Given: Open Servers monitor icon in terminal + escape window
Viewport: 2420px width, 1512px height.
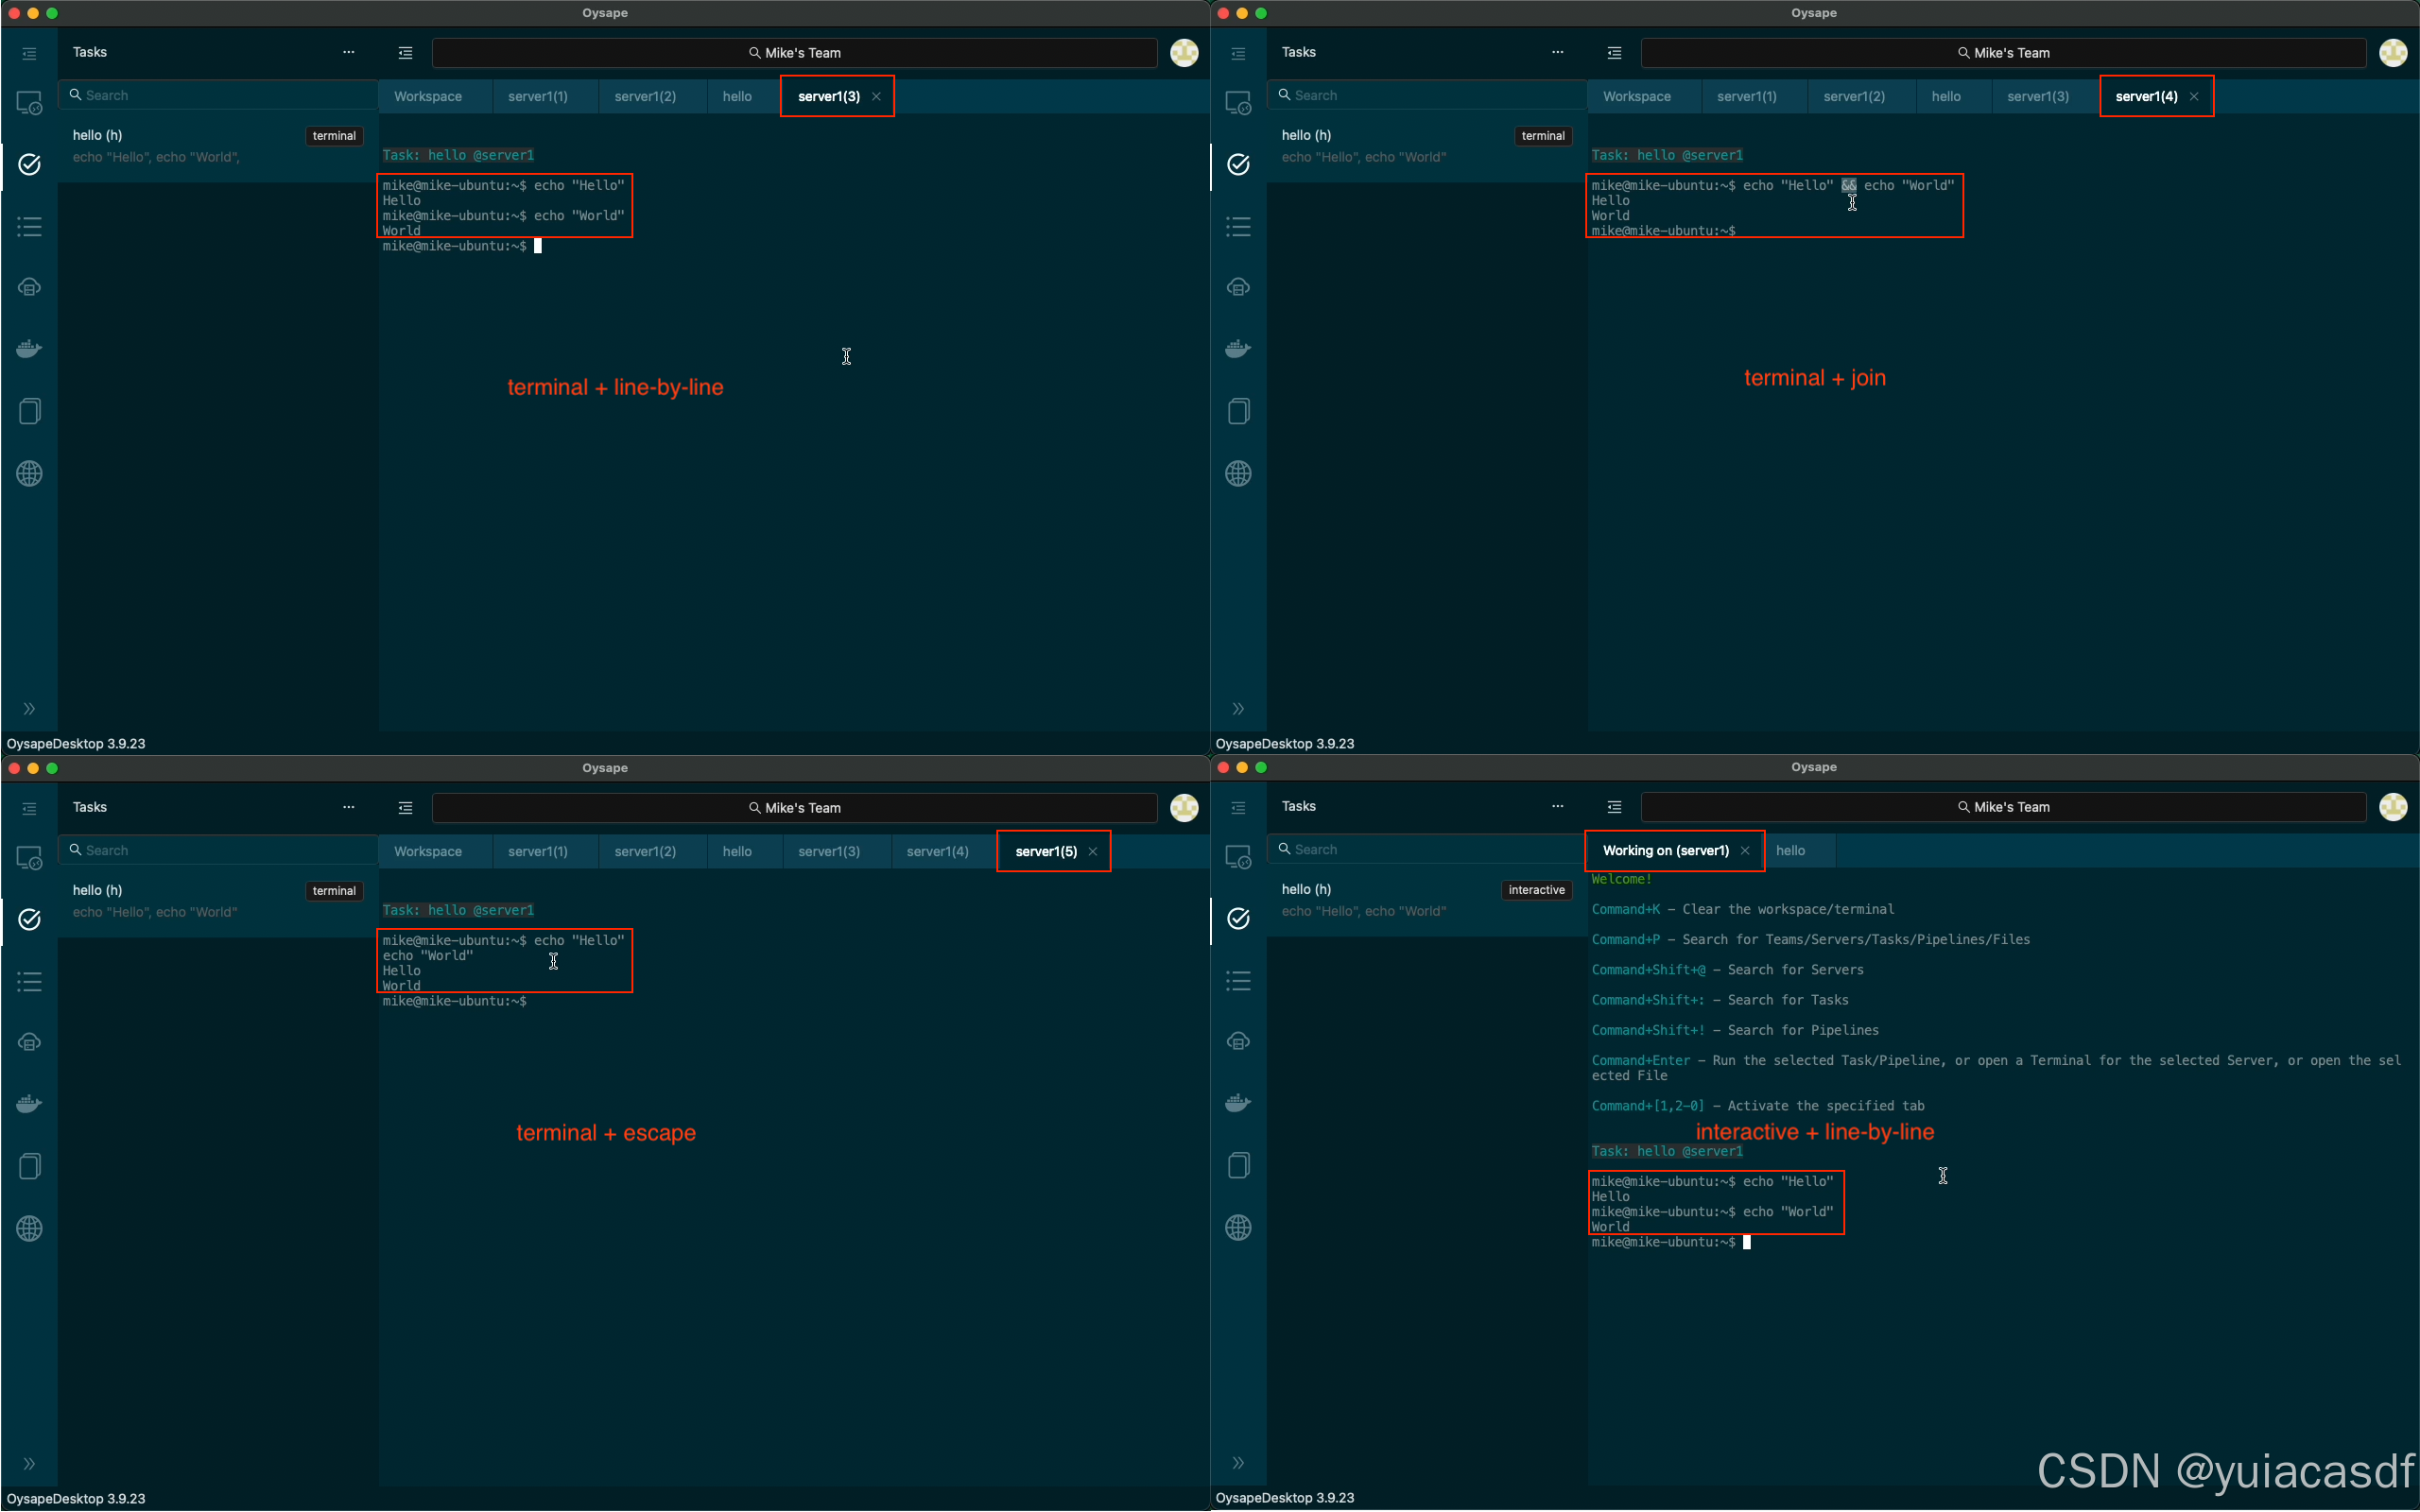Looking at the screenshot, I should point(29,858).
